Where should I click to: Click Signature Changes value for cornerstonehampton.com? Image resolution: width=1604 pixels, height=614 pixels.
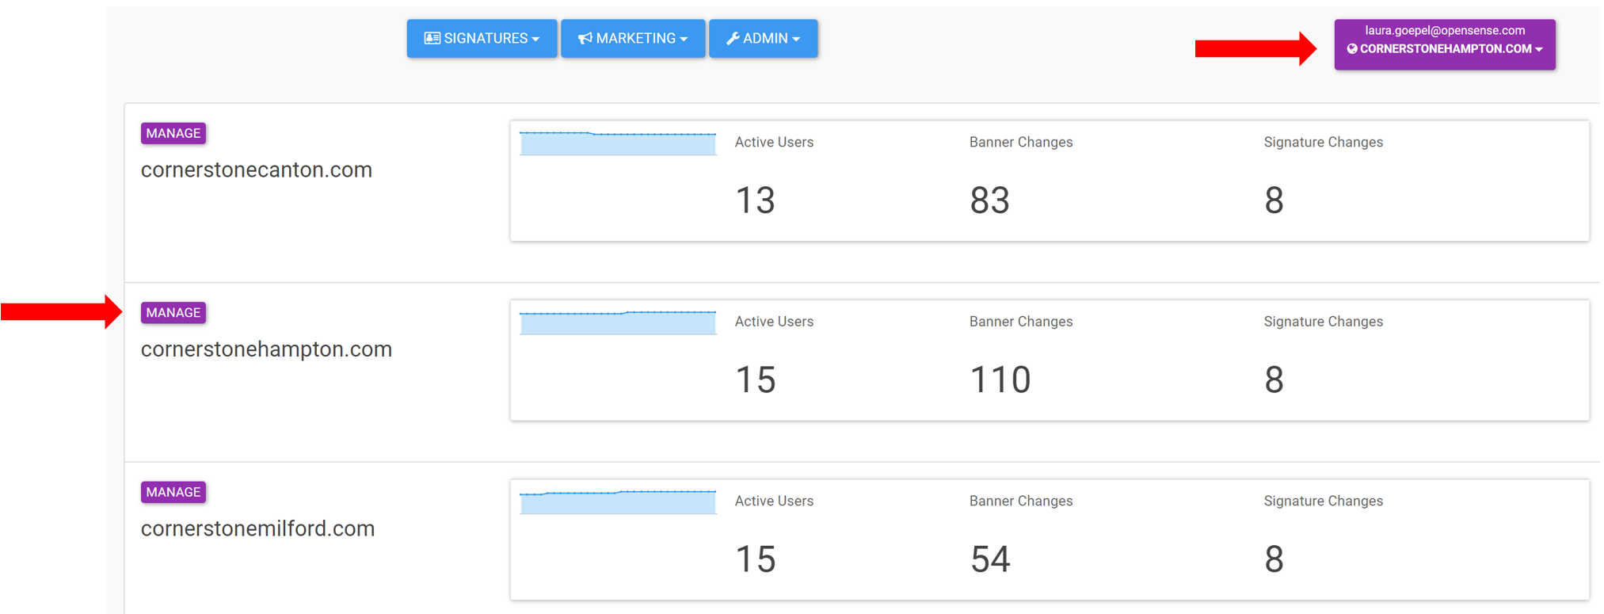click(1274, 379)
